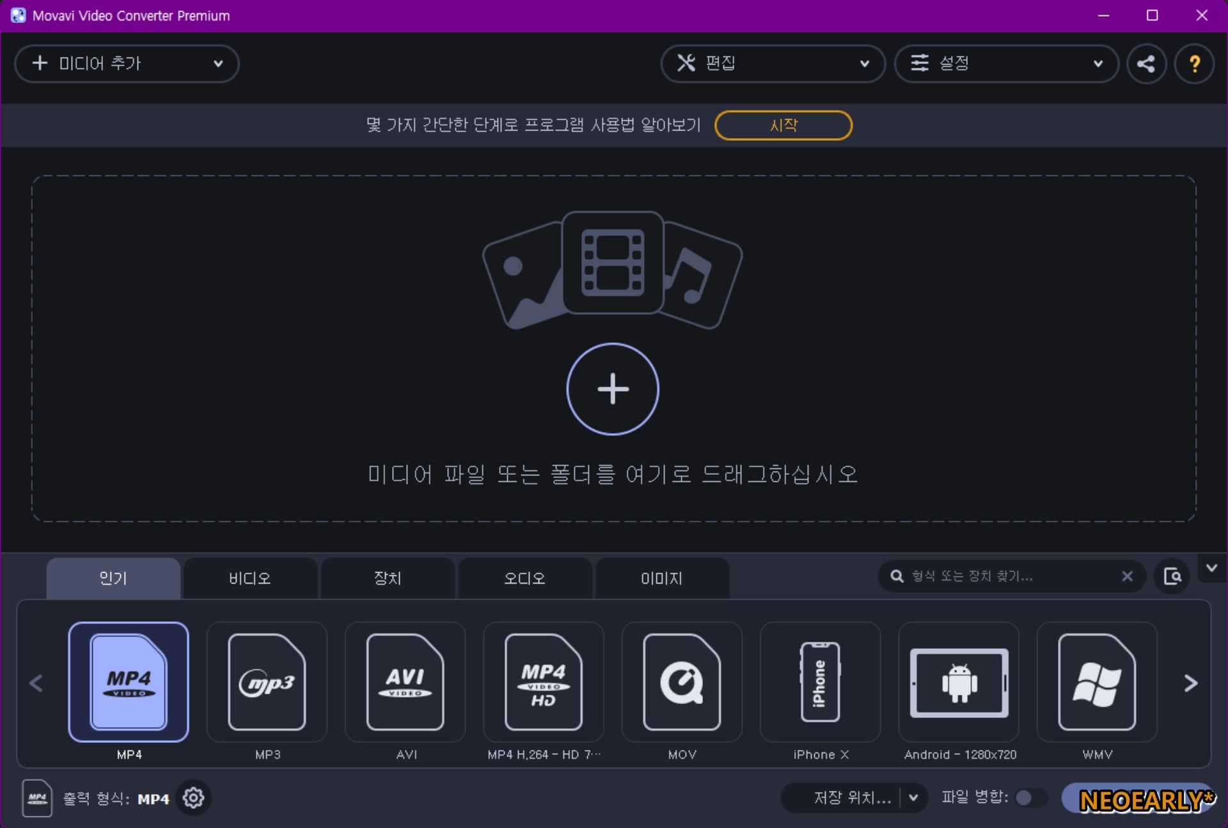Switch to the 오디오 tab
The image size is (1228, 828).
point(524,578)
